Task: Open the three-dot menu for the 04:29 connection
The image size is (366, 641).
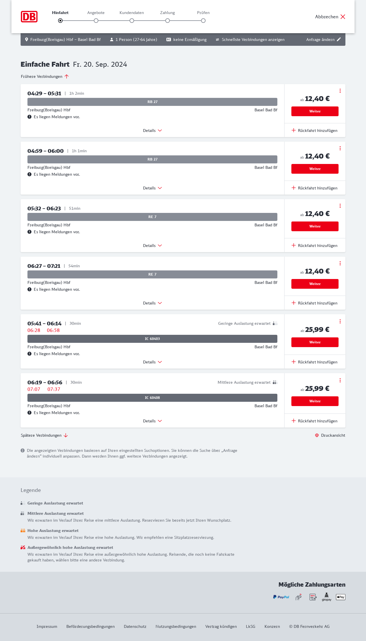Action: [x=340, y=91]
